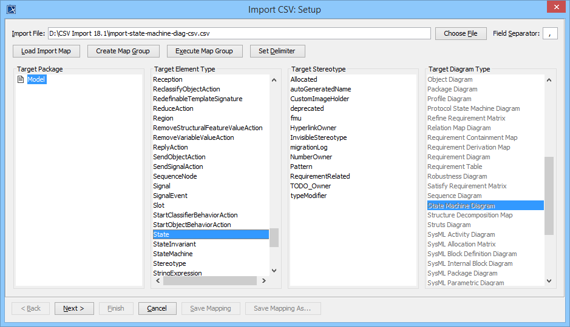
Task: Select Sequence Diagram in Target Diagram Type
Action: [454, 196]
